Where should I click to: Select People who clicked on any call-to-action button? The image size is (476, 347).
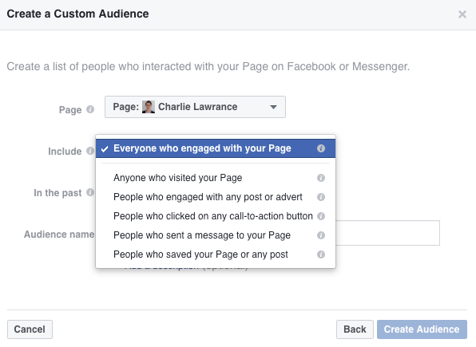point(216,216)
